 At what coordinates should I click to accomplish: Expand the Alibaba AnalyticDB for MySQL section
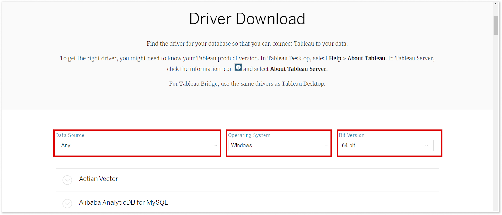67,203
